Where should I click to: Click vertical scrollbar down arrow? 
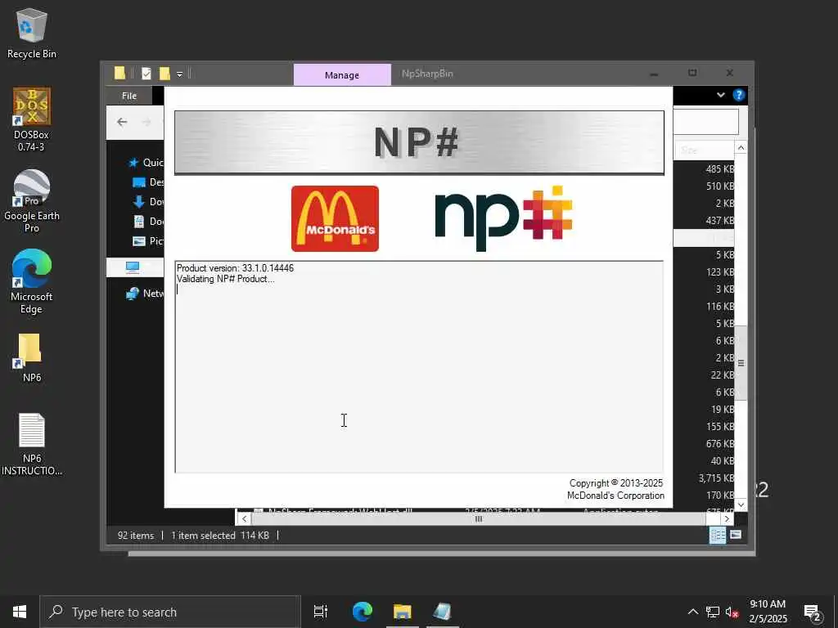(x=741, y=504)
